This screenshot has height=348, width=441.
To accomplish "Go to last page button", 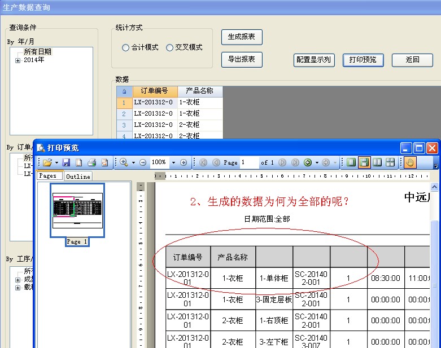I will tap(295, 162).
